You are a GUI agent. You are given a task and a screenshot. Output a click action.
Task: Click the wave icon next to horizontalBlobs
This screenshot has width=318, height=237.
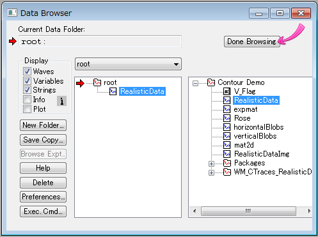point(227,127)
